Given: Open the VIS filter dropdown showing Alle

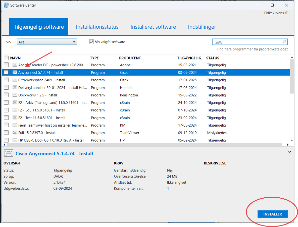Looking at the screenshot, I should click(x=47, y=42).
